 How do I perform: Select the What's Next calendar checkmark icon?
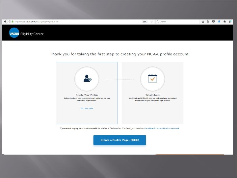[x=152, y=79]
